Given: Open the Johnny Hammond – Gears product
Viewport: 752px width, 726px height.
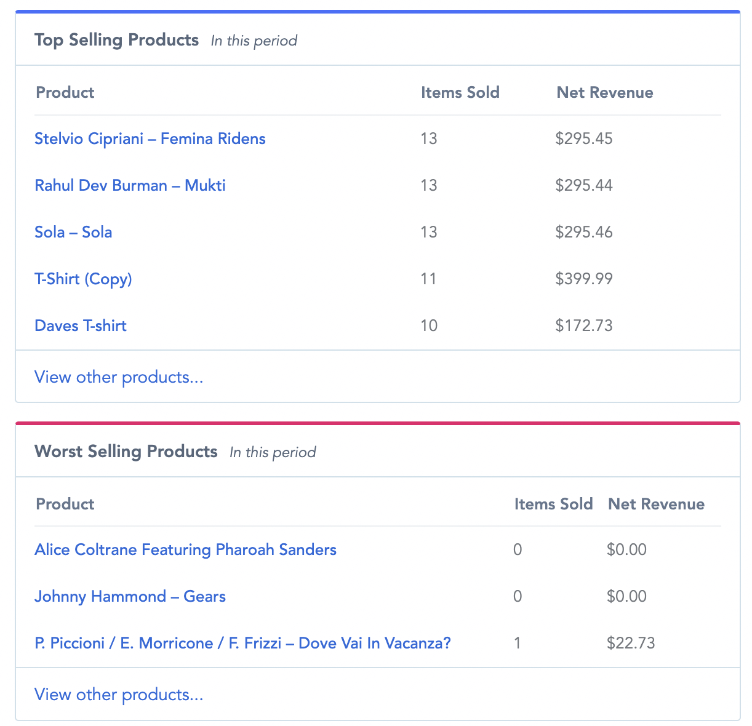Looking at the screenshot, I should coord(130,596).
